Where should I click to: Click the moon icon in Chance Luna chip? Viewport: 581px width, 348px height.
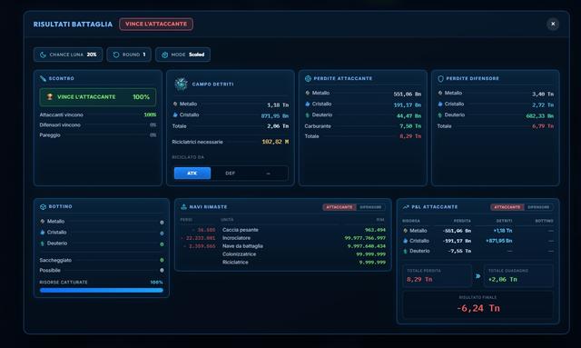point(43,55)
